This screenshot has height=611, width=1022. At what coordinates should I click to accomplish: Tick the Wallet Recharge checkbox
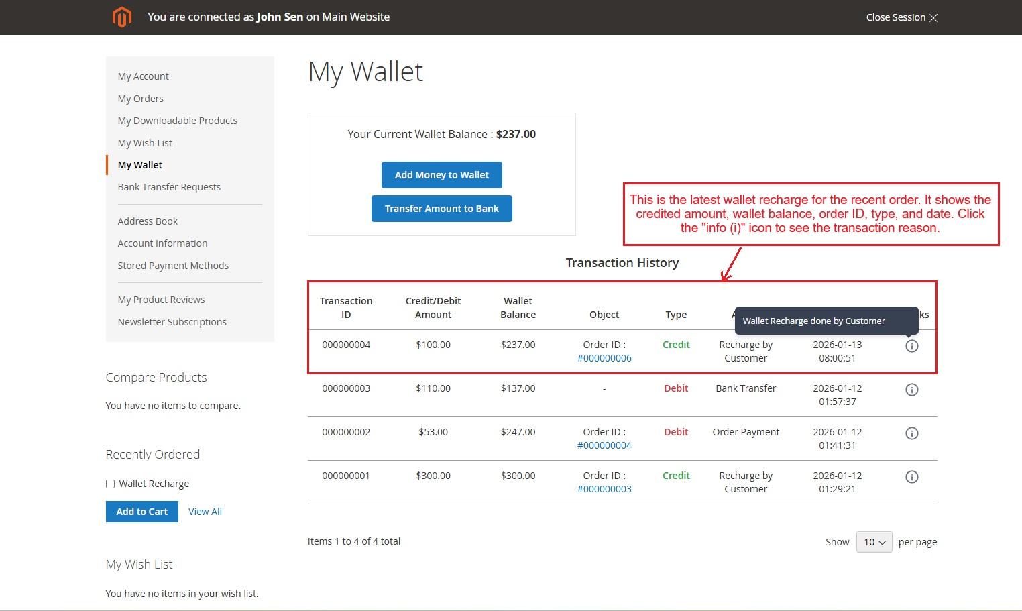[111, 484]
